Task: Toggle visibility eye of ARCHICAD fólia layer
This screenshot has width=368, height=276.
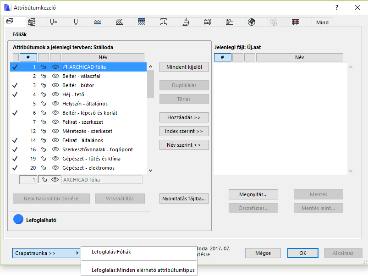Action: [55, 67]
